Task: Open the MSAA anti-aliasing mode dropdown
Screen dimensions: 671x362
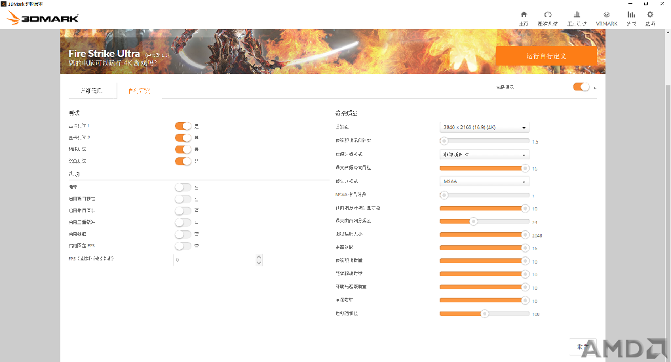Action: [484, 181]
